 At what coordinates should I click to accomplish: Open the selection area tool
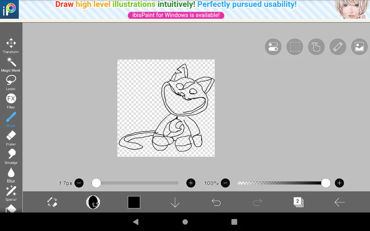tap(295, 47)
